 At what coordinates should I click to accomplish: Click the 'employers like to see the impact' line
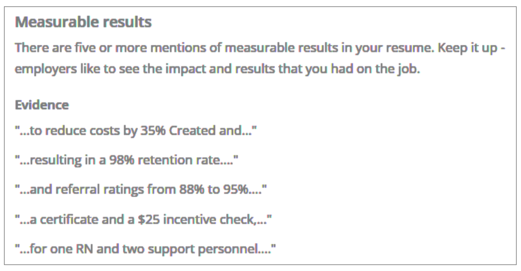(x=217, y=69)
